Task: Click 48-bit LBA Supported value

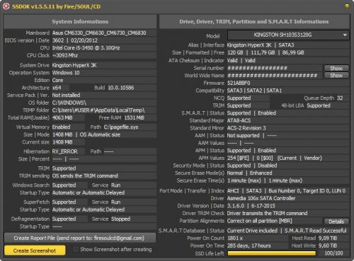Action: [x=319, y=105]
